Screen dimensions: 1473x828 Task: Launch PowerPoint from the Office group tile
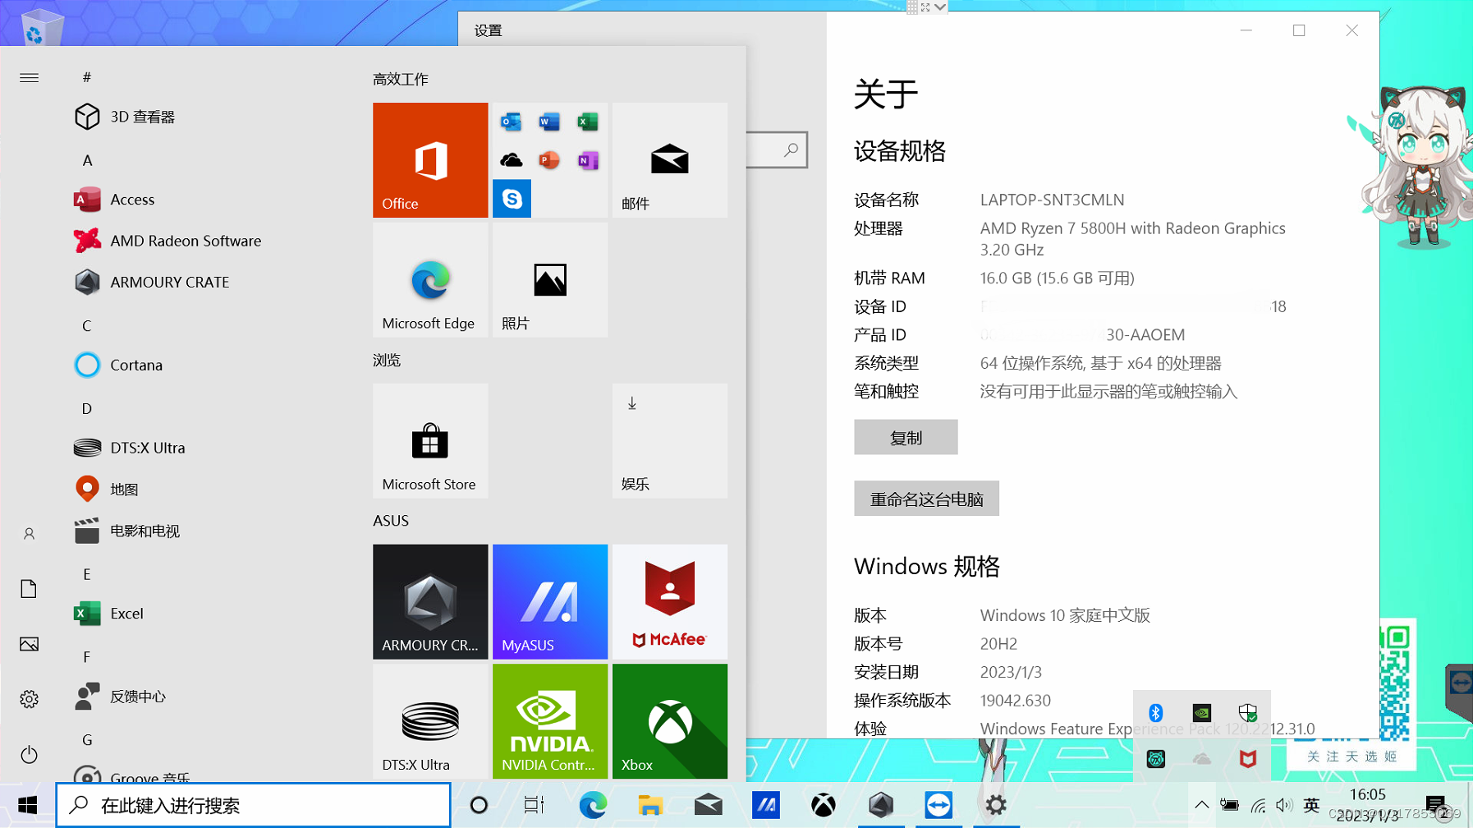[x=549, y=160]
